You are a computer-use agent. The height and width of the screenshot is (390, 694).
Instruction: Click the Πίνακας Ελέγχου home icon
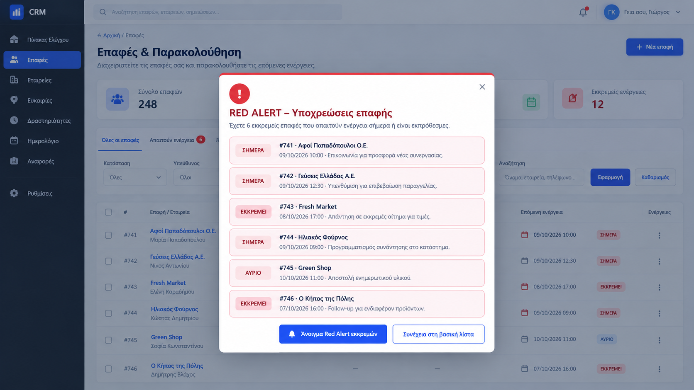pyautogui.click(x=14, y=39)
